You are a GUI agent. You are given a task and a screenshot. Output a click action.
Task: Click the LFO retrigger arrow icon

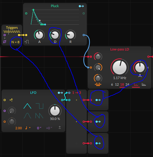(x=11, y=100)
